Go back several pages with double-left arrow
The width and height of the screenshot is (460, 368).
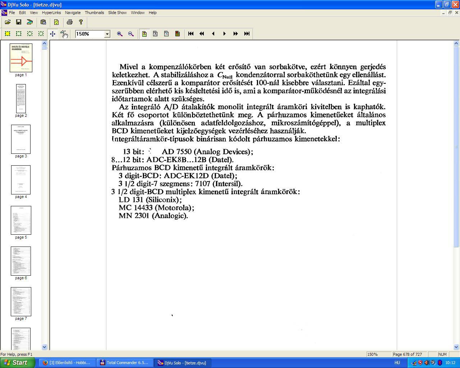tap(202, 34)
